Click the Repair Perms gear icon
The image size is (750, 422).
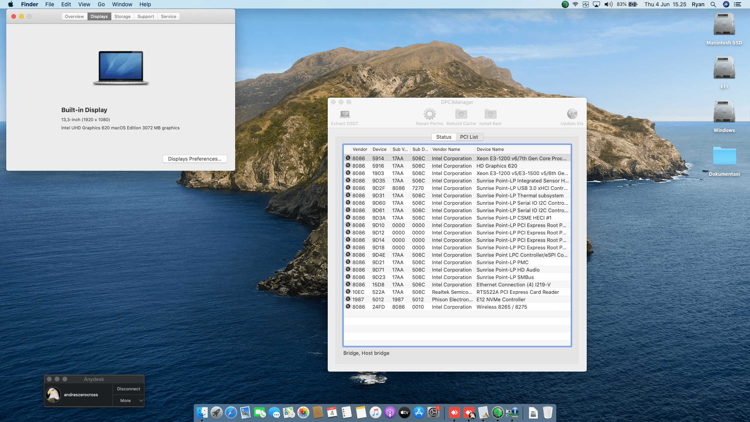[429, 114]
